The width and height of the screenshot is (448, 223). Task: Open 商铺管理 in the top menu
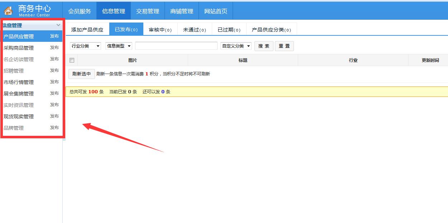click(x=182, y=11)
